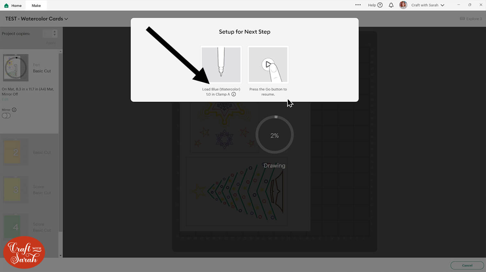Click the Explore 3 machine icon
This screenshot has height=272, width=486.
462,19
